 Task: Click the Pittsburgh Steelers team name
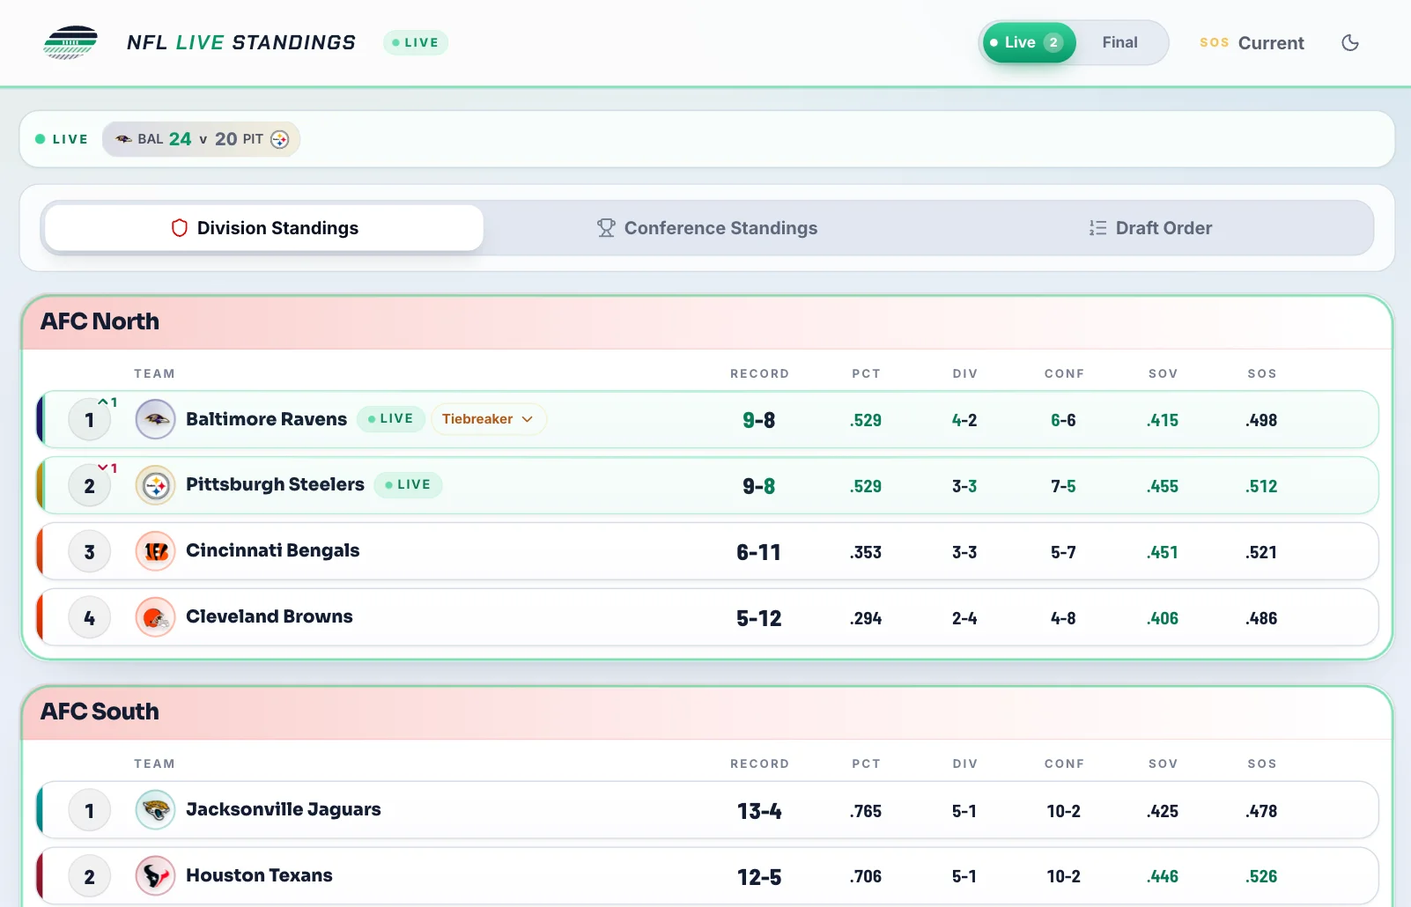275,484
